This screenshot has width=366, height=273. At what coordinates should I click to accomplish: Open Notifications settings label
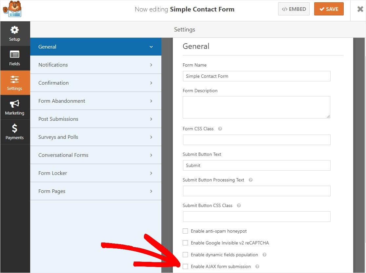pyautogui.click(x=53, y=65)
